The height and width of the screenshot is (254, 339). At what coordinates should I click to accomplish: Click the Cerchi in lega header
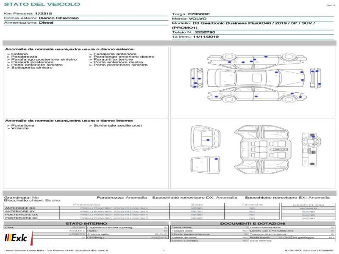tap(308, 205)
